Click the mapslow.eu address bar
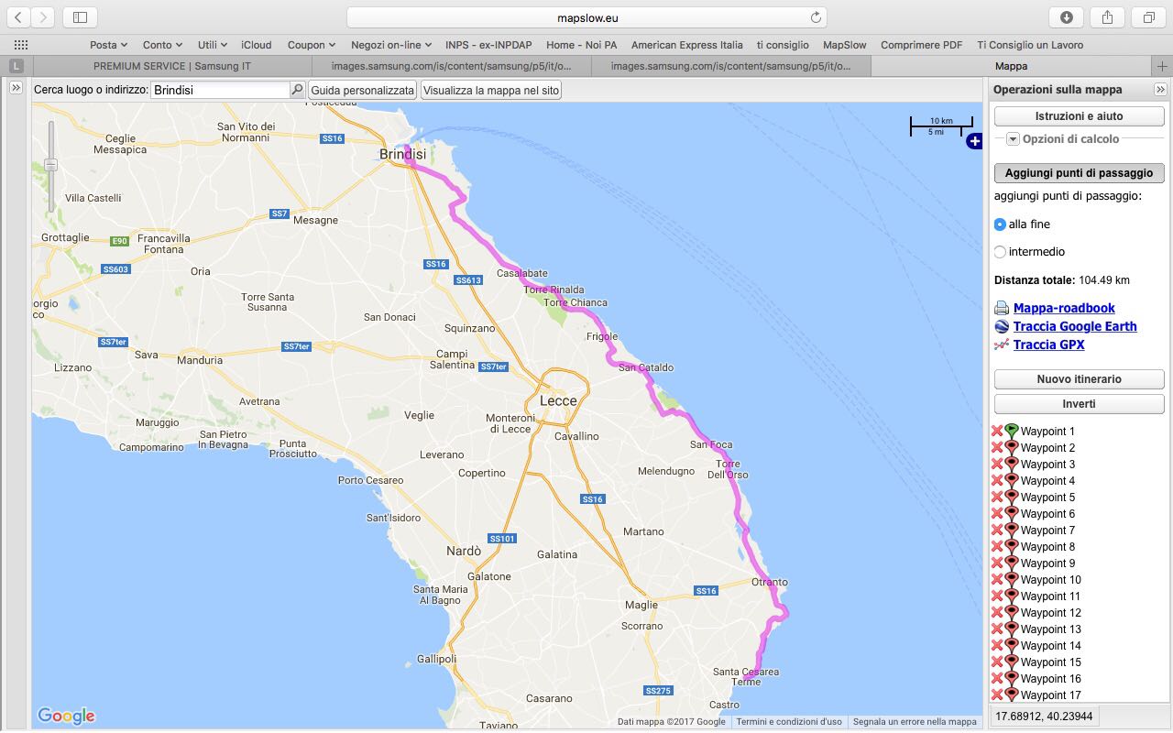 coord(586,17)
